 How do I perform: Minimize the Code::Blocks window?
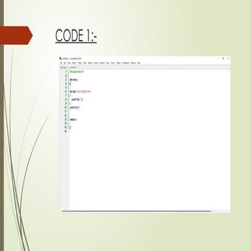coord(218,59)
